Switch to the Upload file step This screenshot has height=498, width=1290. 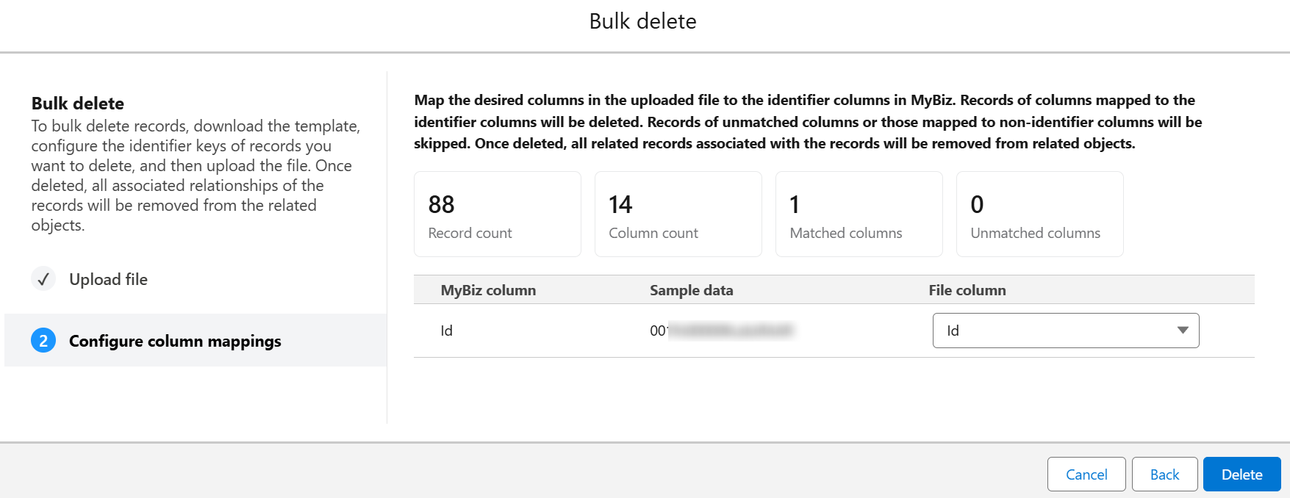coord(108,279)
